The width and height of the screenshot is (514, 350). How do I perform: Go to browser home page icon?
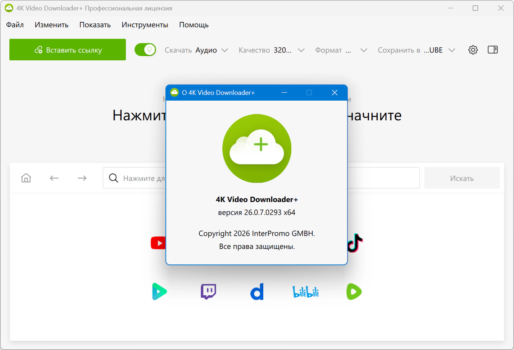pyautogui.click(x=26, y=178)
